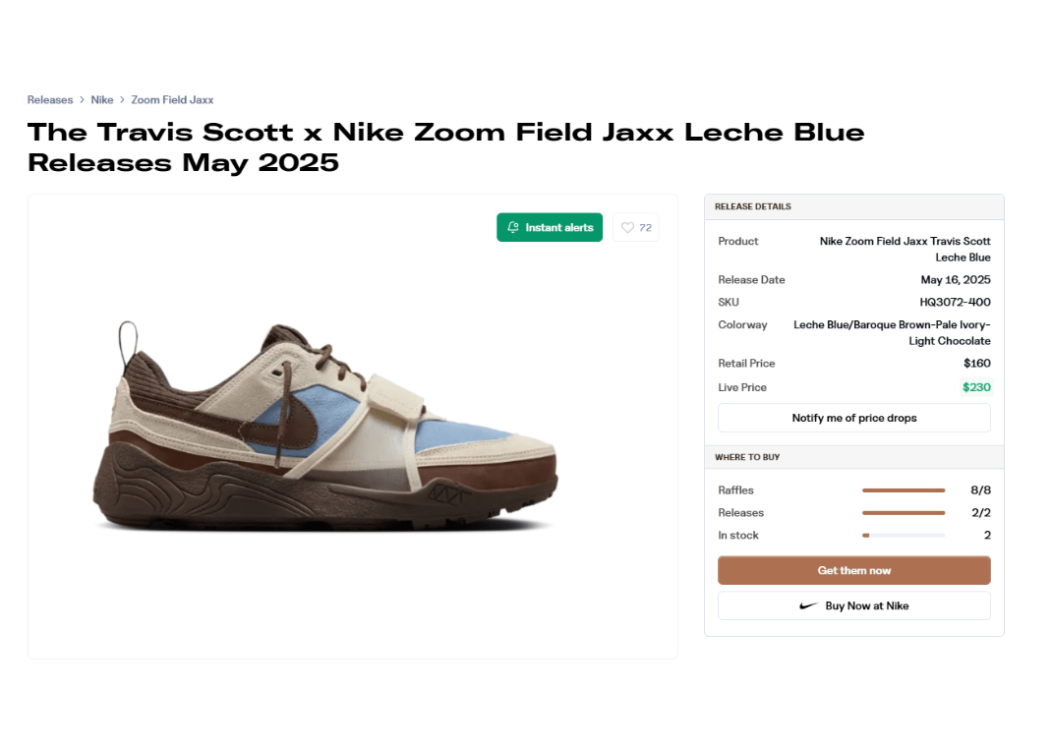Click the breadcrumb chevron after Nike
Viewport: 1052px width, 747px height.
[123, 100]
